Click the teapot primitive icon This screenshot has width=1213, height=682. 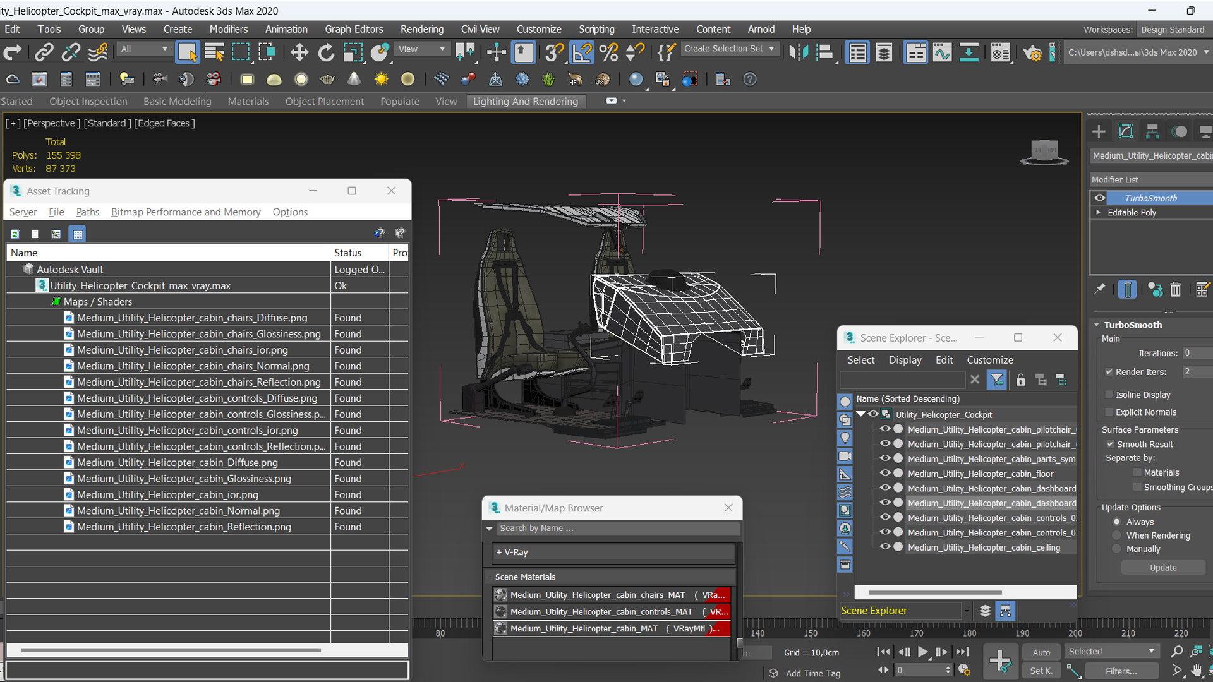point(327,79)
